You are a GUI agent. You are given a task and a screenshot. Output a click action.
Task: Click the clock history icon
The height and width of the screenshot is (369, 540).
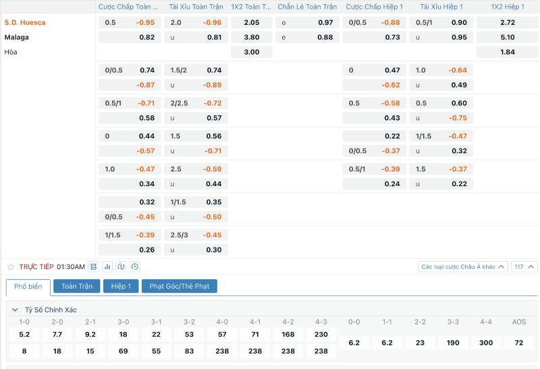(x=135, y=267)
